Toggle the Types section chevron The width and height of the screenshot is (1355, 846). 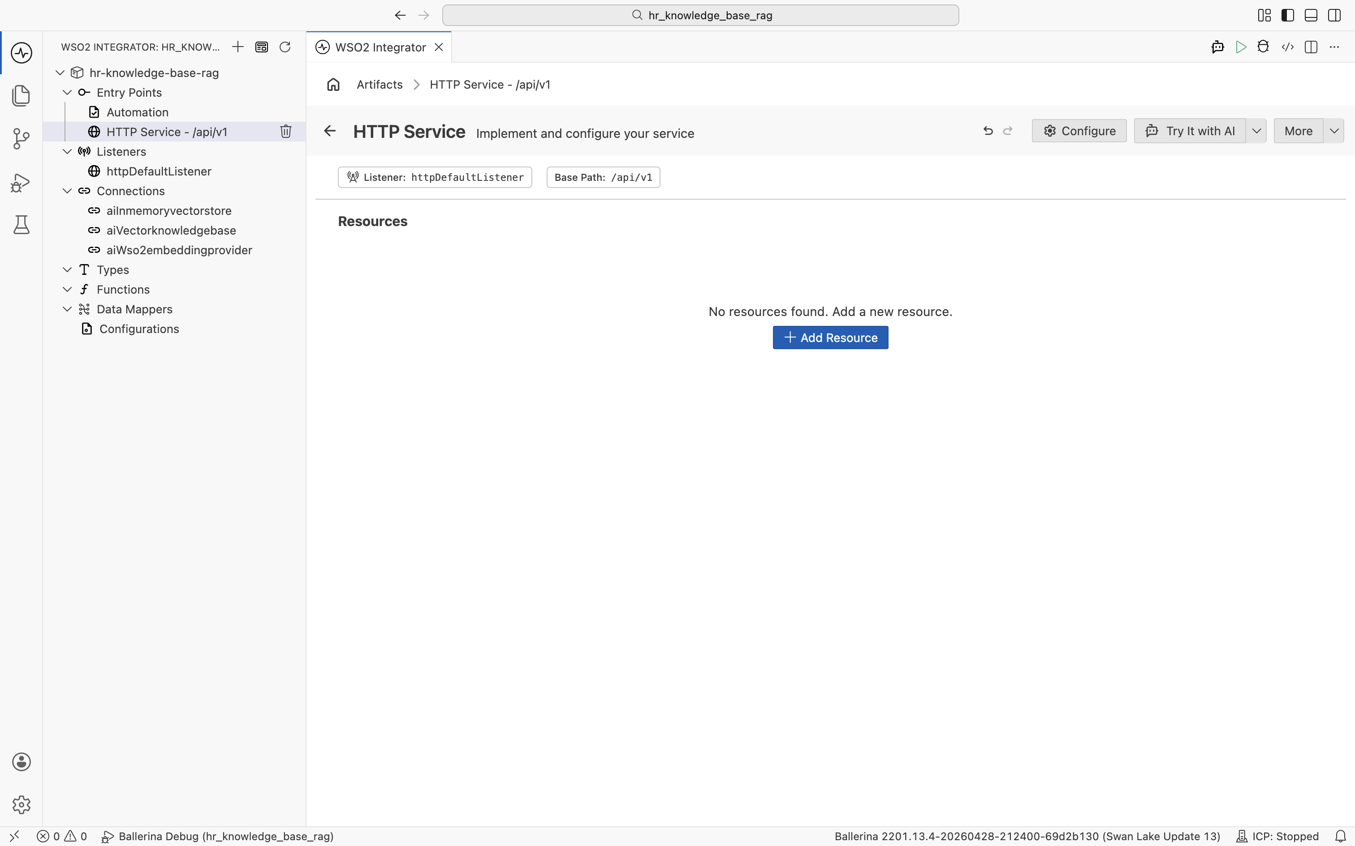pos(67,269)
